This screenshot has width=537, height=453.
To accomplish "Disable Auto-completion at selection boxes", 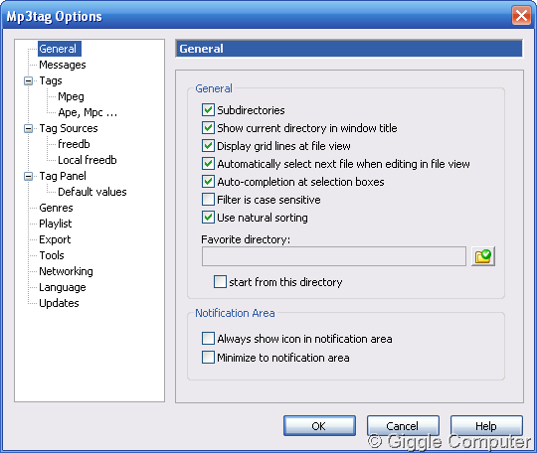I will (x=208, y=182).
